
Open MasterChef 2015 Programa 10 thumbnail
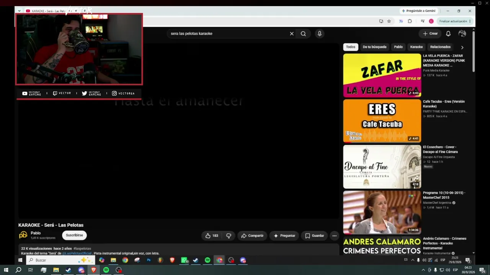pos(382,212)
